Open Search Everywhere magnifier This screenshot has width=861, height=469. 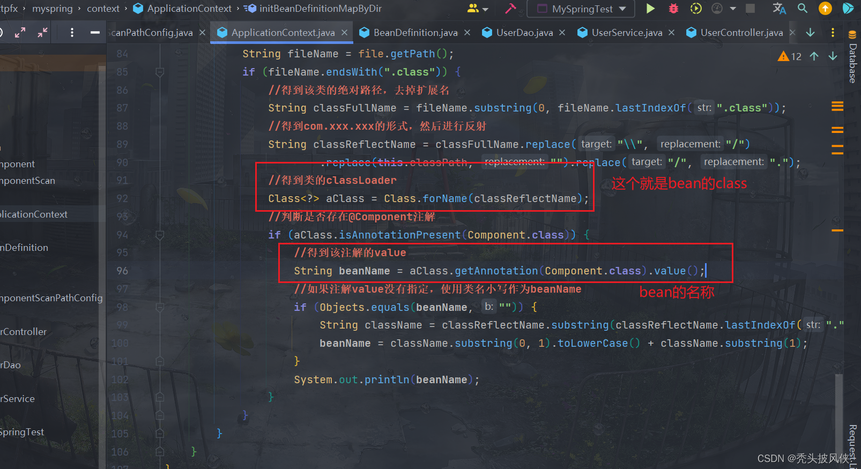[803, 9]
